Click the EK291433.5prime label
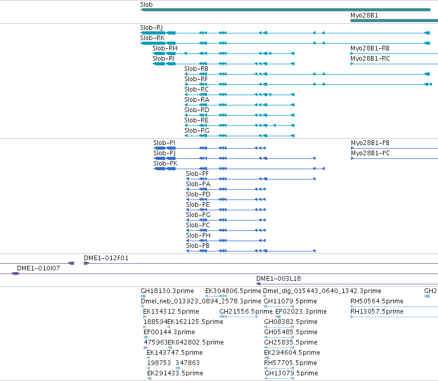The height and width of the screenshot is (381, 438). pyautogui.click(x=175, y=373)
